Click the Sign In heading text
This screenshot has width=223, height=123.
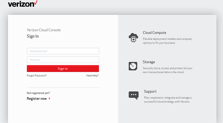point(33,36)
